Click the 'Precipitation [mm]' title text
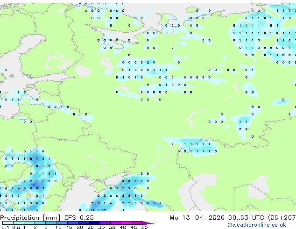This screenshot has height=229, width=296. [x=30, y=218]
